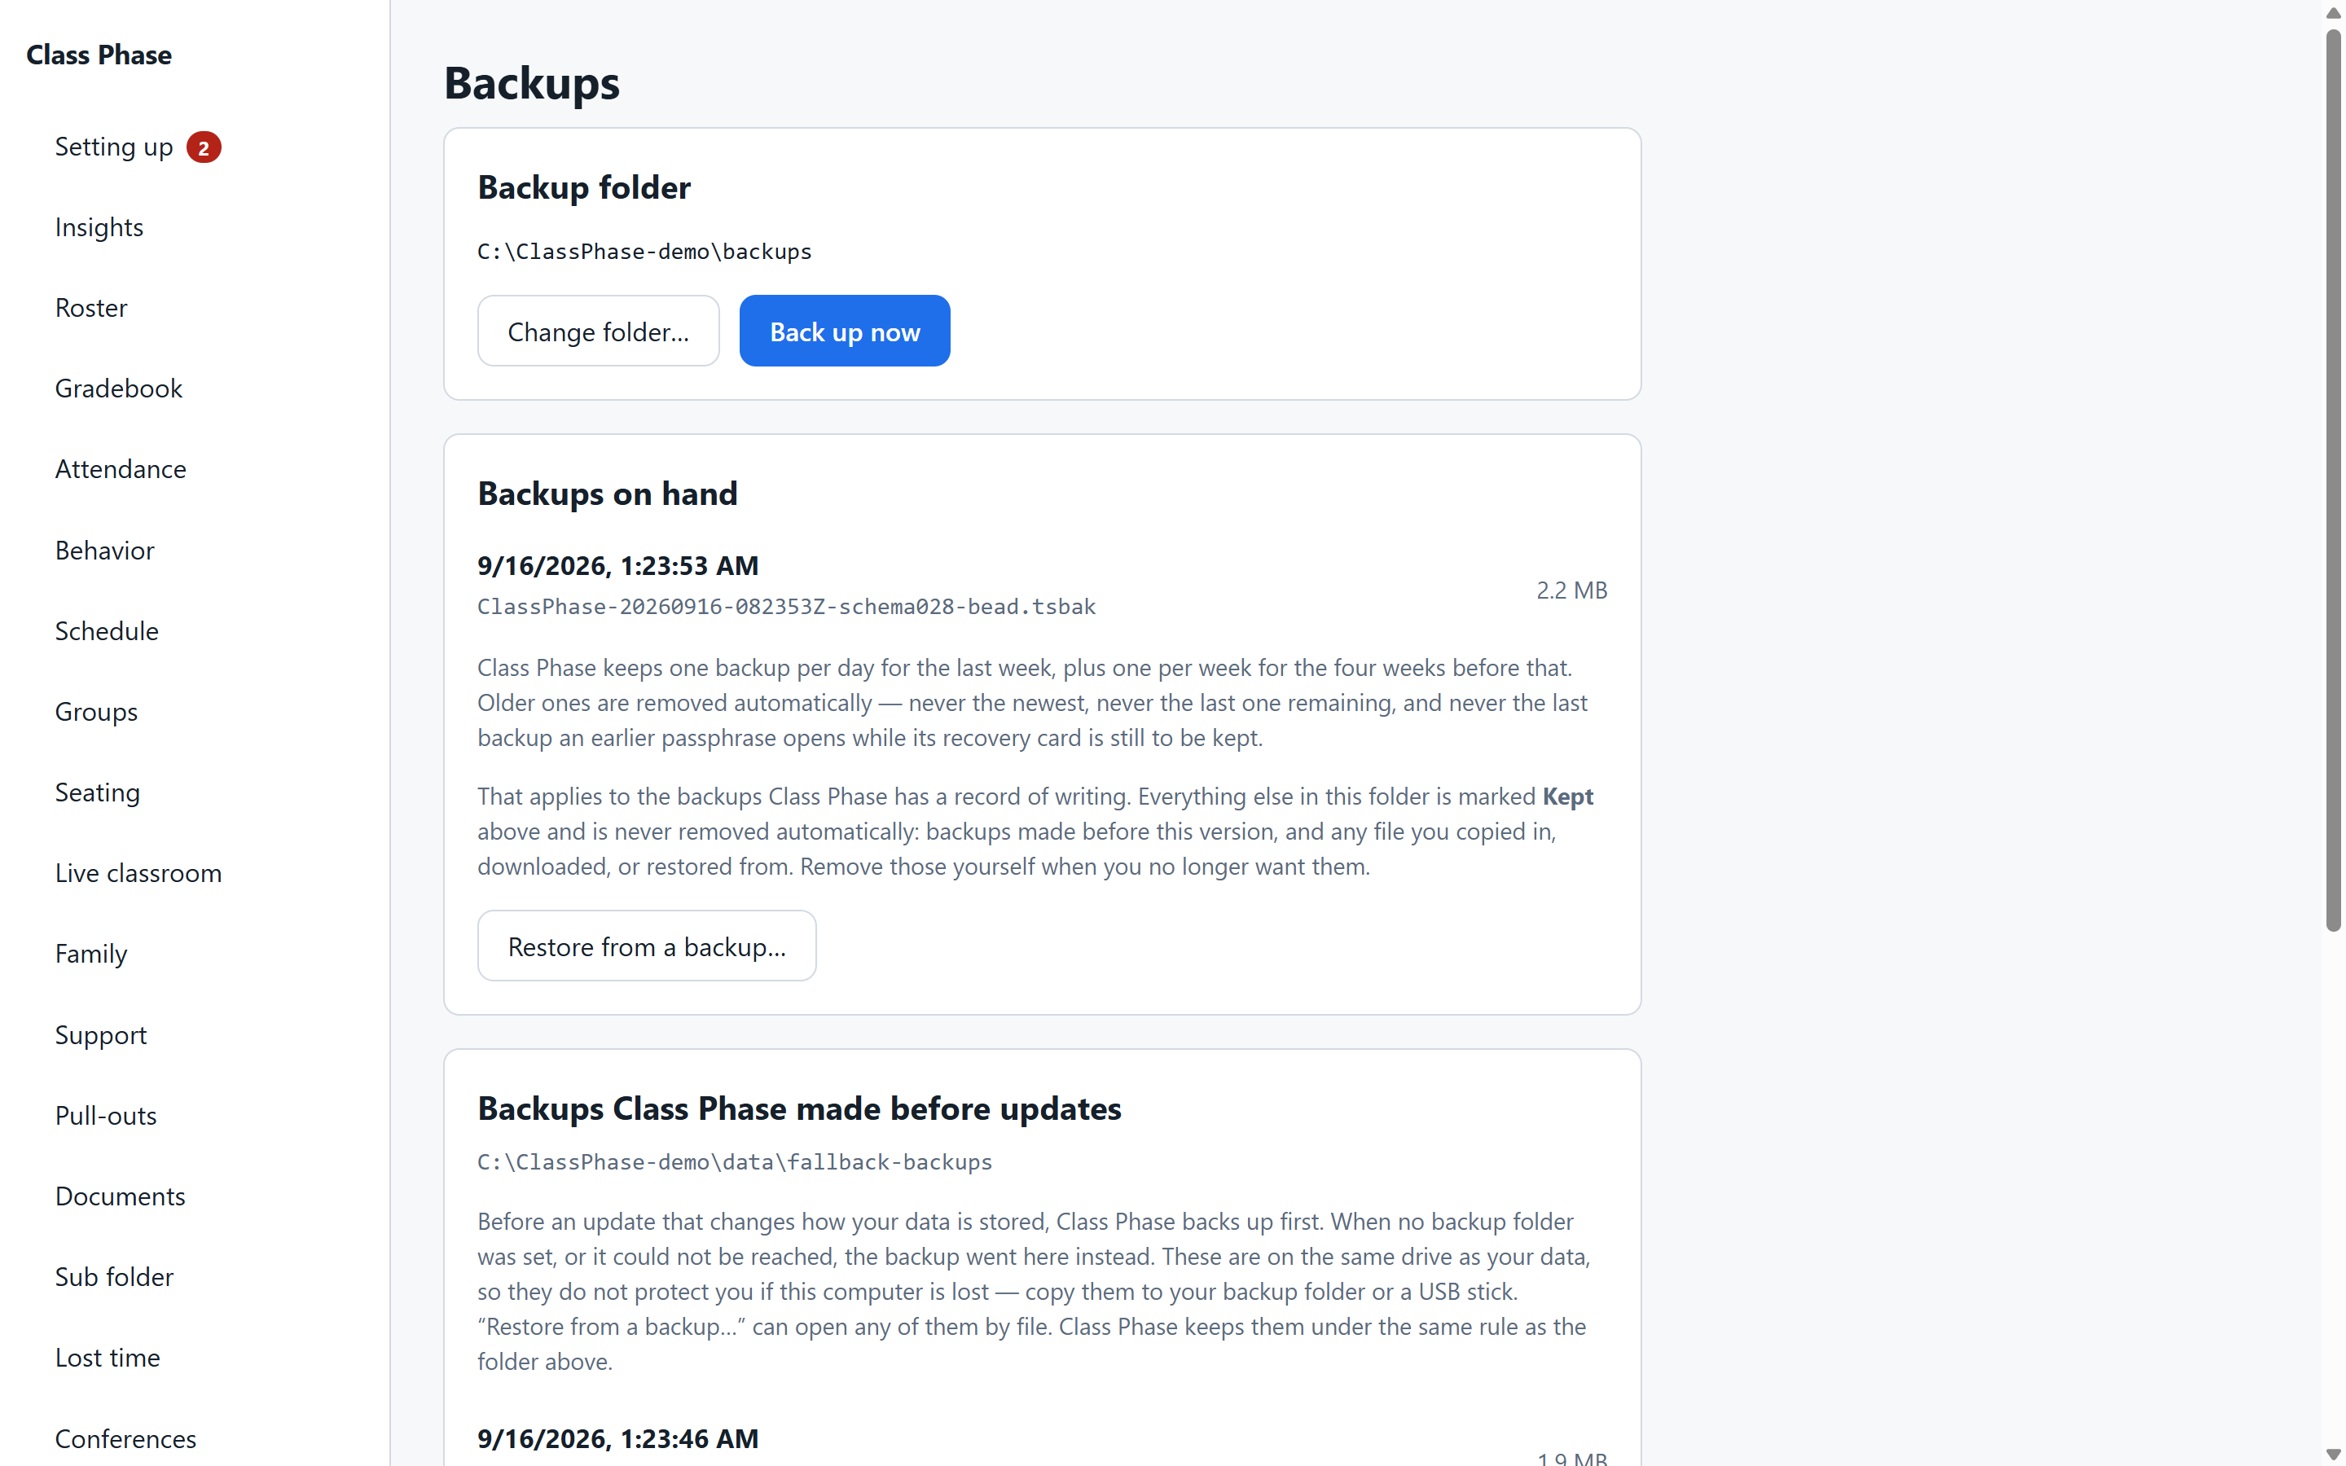Click the bold Kept word
The height and width of the screenshot is (1466, 2346).
(1567, 796)
